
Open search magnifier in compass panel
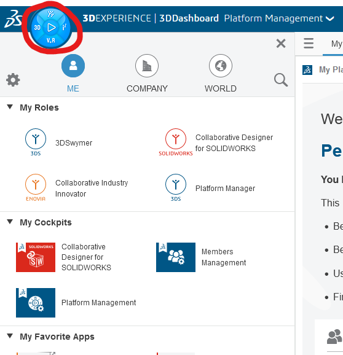click(281, 80)
